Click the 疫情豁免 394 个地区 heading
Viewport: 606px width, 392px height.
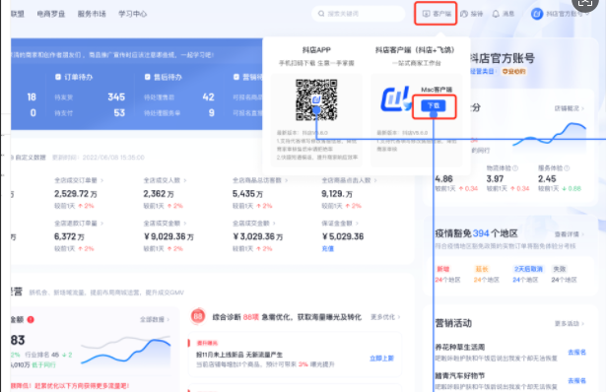point(477,233)
